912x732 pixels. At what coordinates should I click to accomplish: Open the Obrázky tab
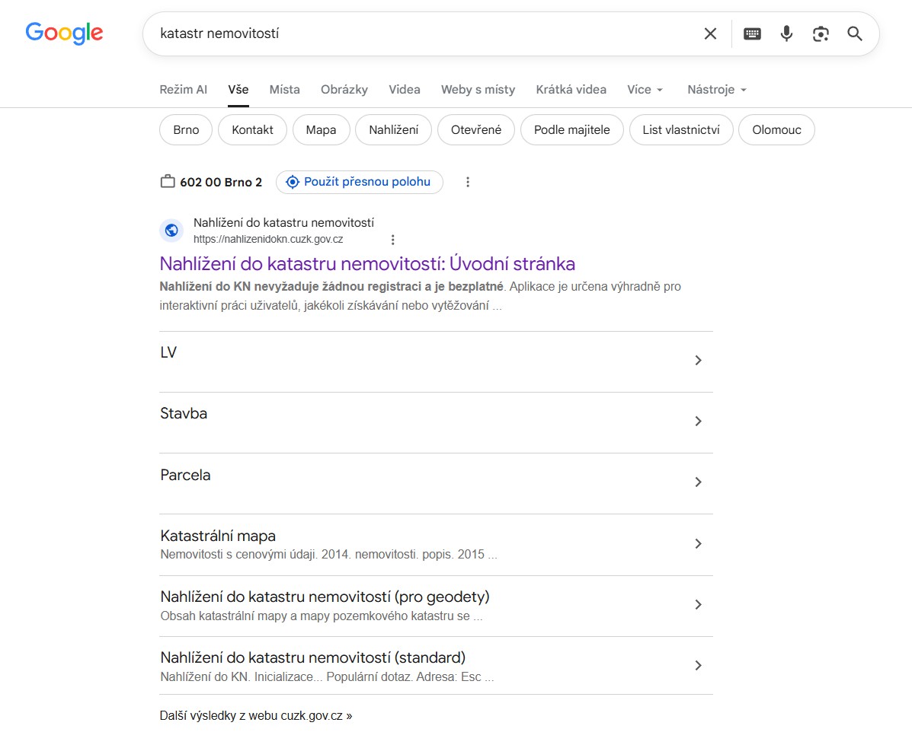point(344,90)
